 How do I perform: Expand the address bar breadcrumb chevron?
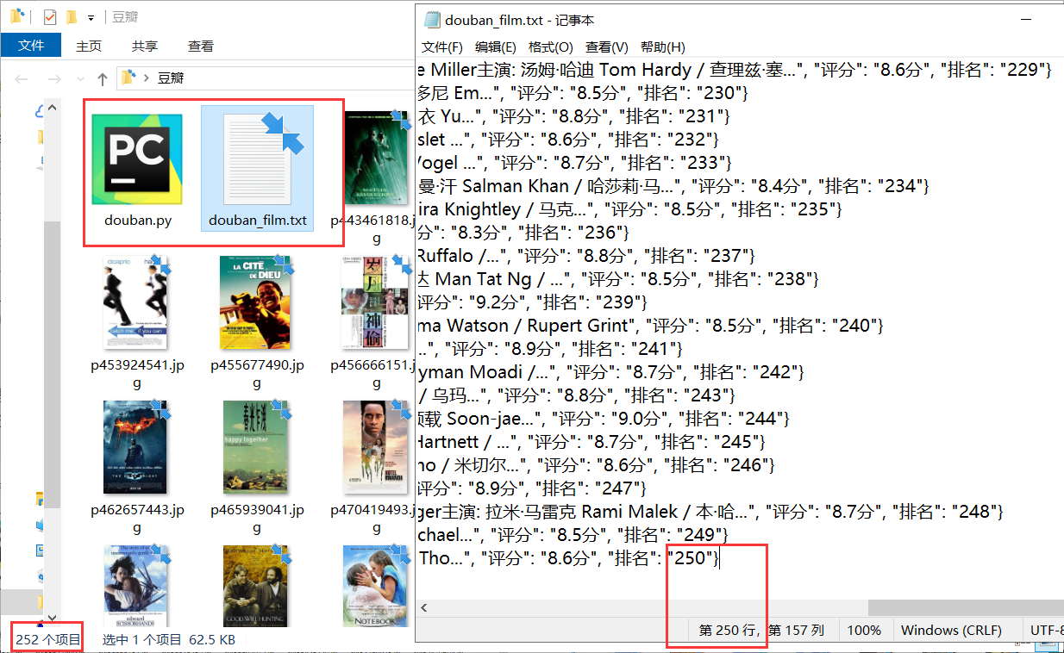click(147, 78)
